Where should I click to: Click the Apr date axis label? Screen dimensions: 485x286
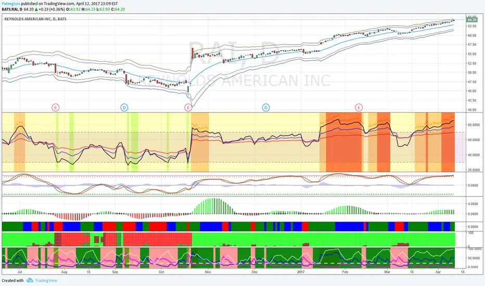[438, 272]
